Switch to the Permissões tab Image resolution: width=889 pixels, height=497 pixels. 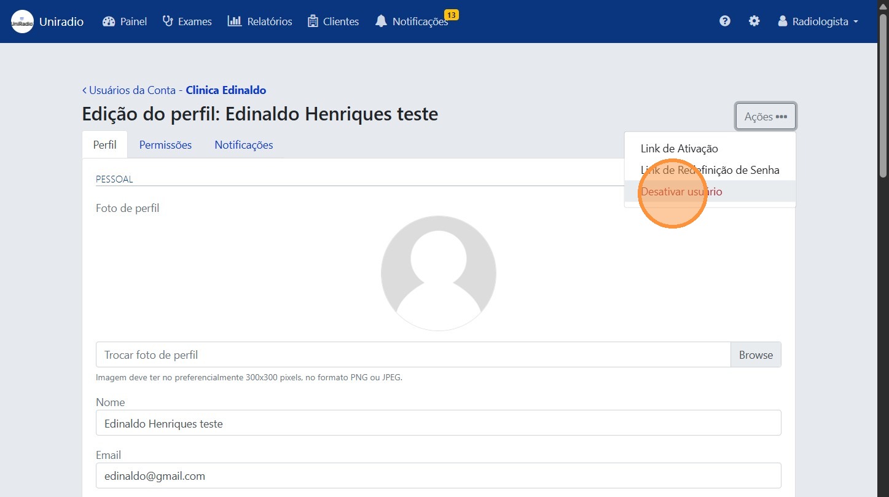coord(165,145)
